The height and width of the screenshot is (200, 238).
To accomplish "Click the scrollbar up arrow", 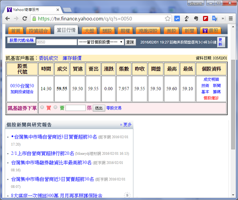I will pos(233,27).
